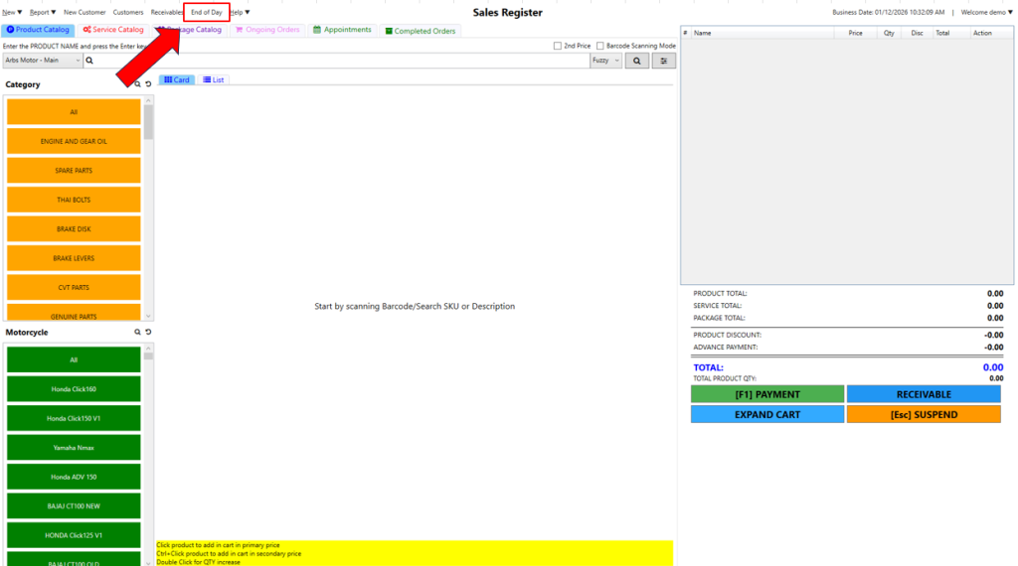
Task: Open the Report dropdown menu
Action: tap(42, 12)
